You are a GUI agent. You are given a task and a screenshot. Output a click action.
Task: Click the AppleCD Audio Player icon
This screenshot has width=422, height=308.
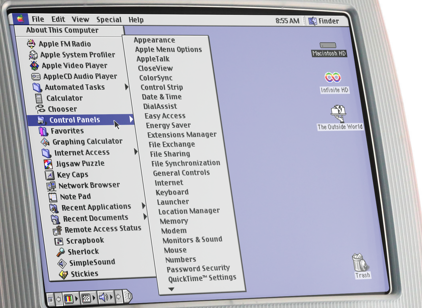tap(36, 77)
